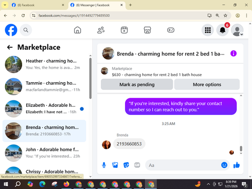
Task: View site information icon in address bar
Action: point(34,16)
